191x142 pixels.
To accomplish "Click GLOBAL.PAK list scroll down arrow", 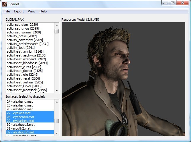I will (57, 91).
